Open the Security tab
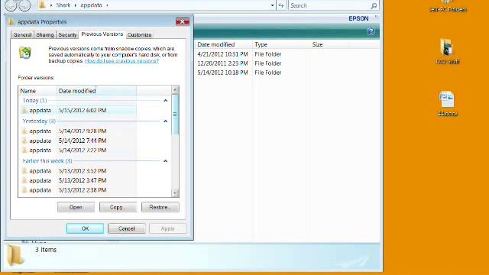489x275 pixels. [67, 34]
